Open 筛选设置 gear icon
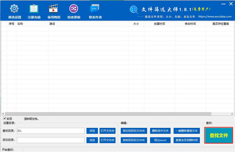The image size is (235, 152). (14, 9)
